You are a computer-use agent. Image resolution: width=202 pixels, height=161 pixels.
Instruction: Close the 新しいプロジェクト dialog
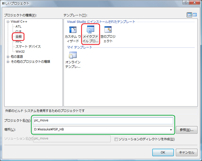(x=195, y=2)
